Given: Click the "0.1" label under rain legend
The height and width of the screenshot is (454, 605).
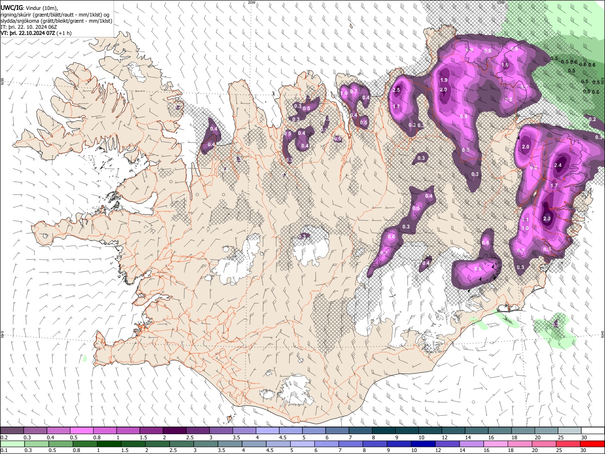Looking at the screenshot, I should pyautogui.click(x=4, y=450).
